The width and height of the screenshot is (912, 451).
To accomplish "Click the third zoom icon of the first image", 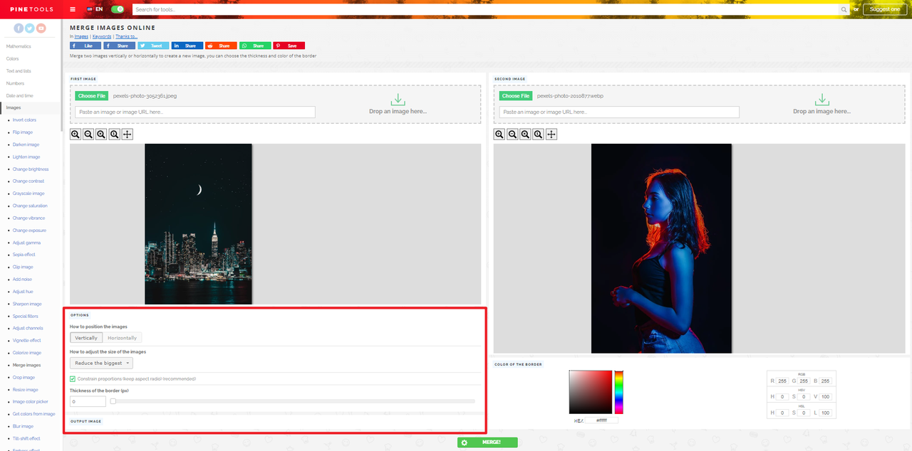I will coord(101,134).
